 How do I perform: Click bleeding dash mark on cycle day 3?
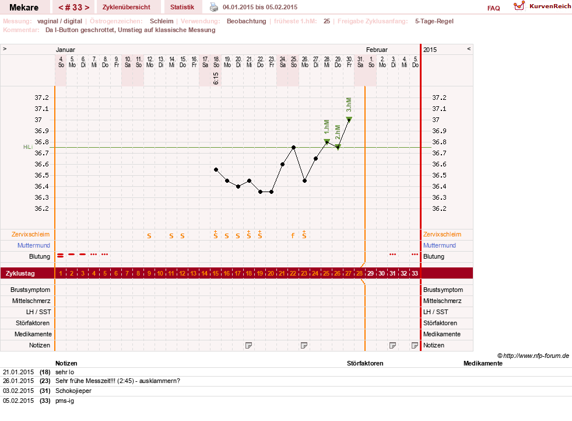click(x=83, y=254)
